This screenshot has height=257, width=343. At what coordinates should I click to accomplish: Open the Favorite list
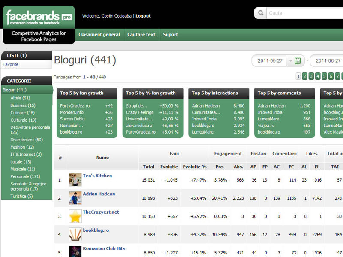(10, 64)
